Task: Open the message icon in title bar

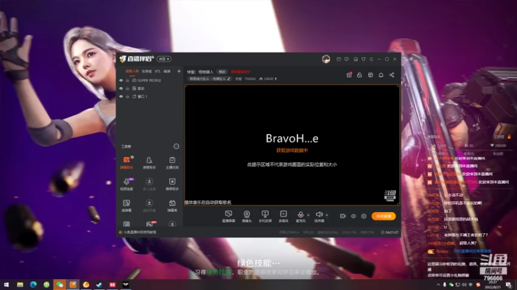Action: pos(339,59)
